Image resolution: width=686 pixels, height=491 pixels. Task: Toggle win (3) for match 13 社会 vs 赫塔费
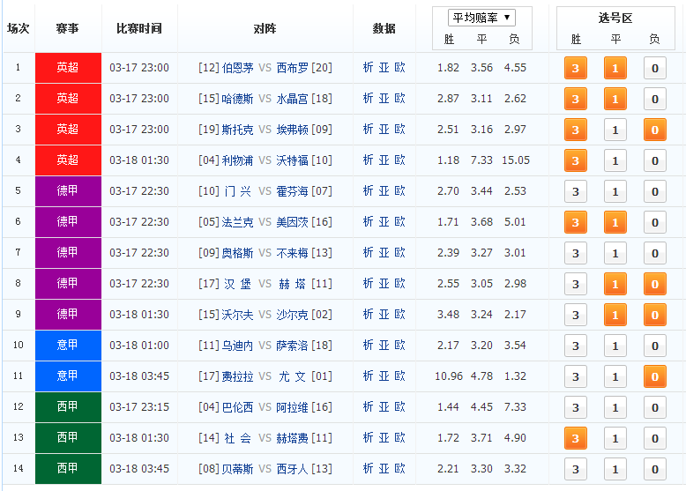point(575,438)
